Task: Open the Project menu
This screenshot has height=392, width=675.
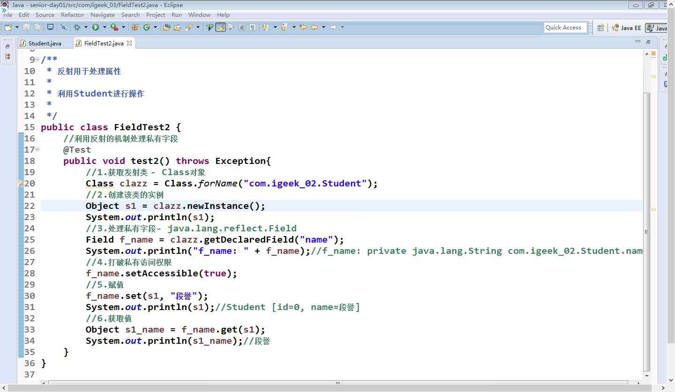Action: [x=156, y=15]
